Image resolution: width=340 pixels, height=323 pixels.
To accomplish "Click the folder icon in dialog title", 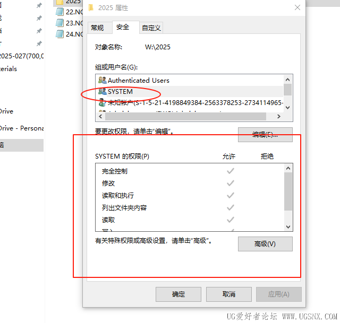I will pos(91,8).
